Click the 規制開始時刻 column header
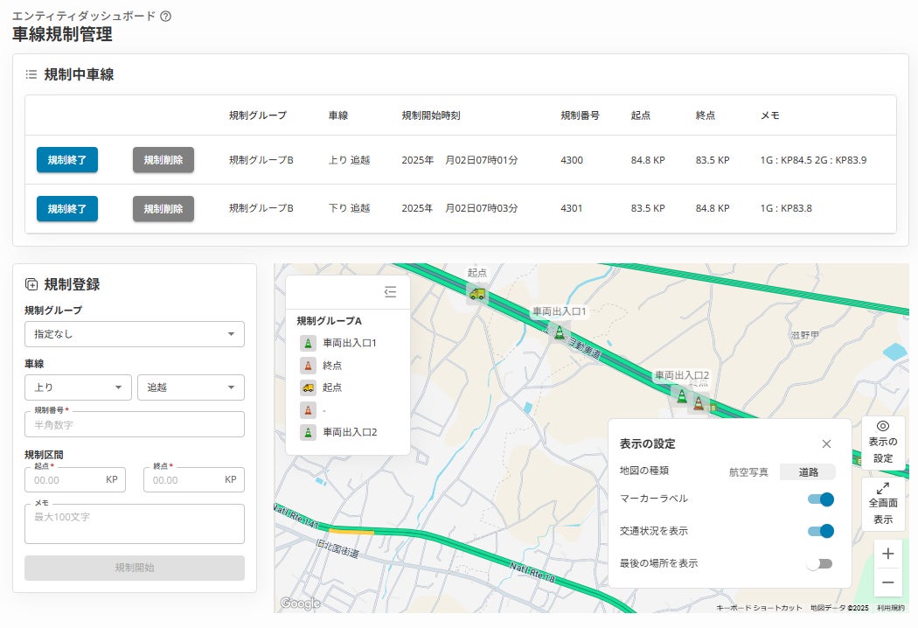Image resolution: width=918 pixels, height=628 pixels. click(x=431, y=115)
